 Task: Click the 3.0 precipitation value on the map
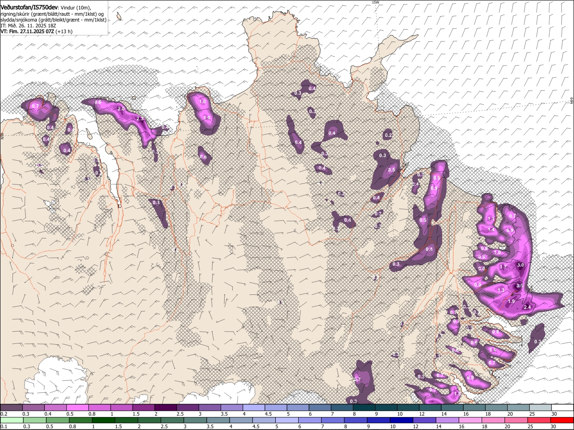click(521, 265)
